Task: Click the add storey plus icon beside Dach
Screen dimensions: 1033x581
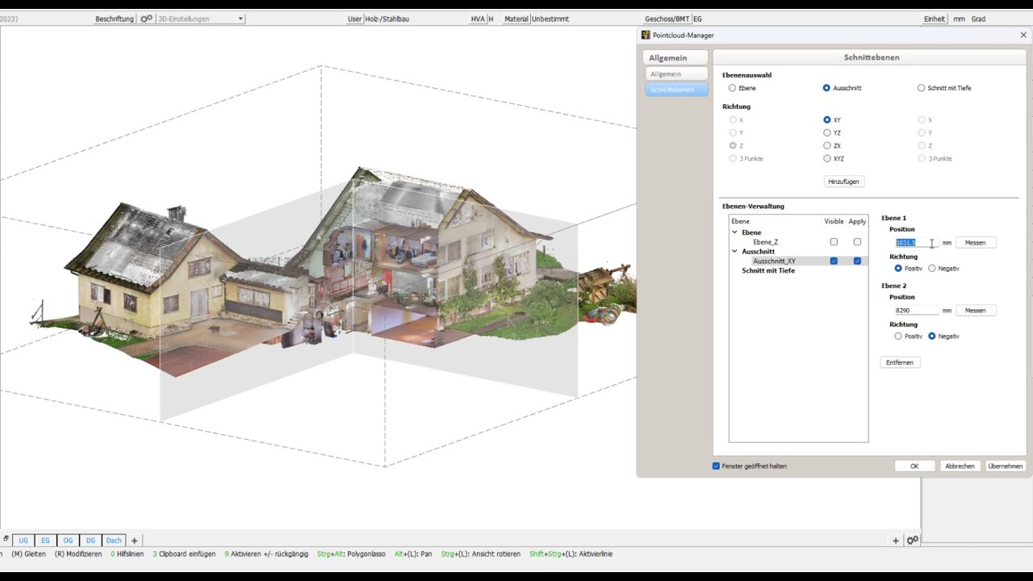Action: click(x=135, y=541)
